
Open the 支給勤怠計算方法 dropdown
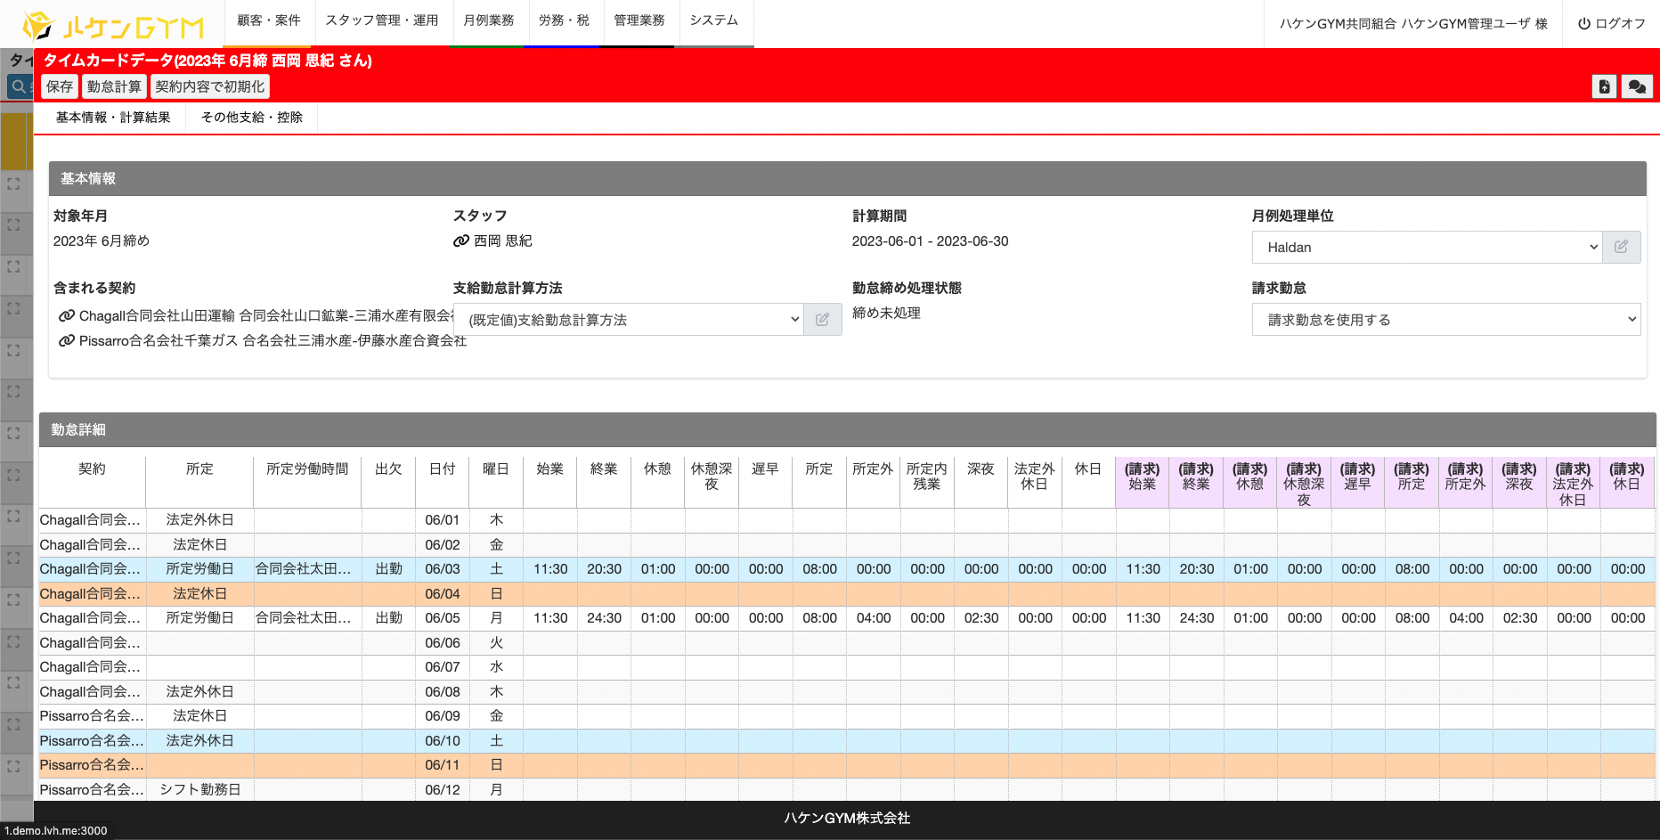point(628,319)
